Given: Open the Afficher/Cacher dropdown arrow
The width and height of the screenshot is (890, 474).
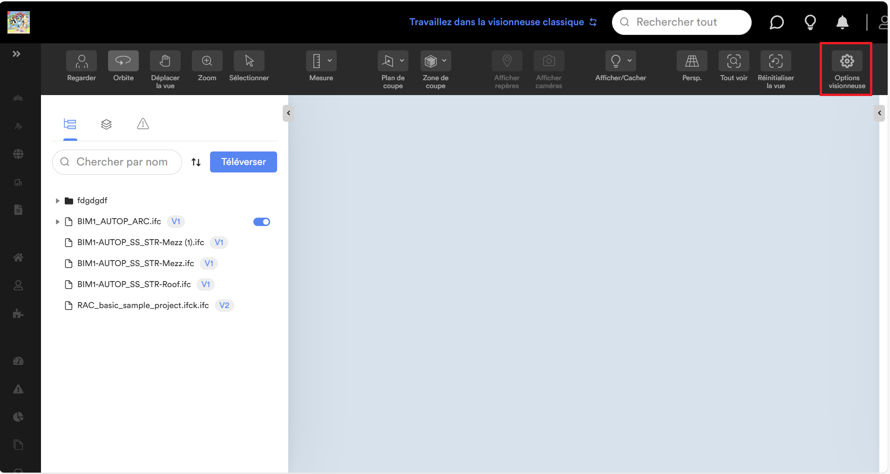Looking at the screenshot, I should (x=630, y=61).
